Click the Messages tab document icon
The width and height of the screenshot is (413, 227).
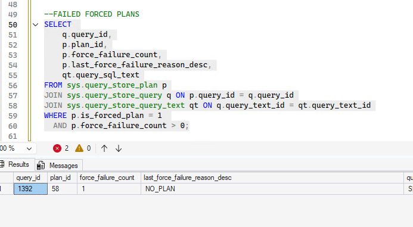pyautogui.click(x=41, y=166)
